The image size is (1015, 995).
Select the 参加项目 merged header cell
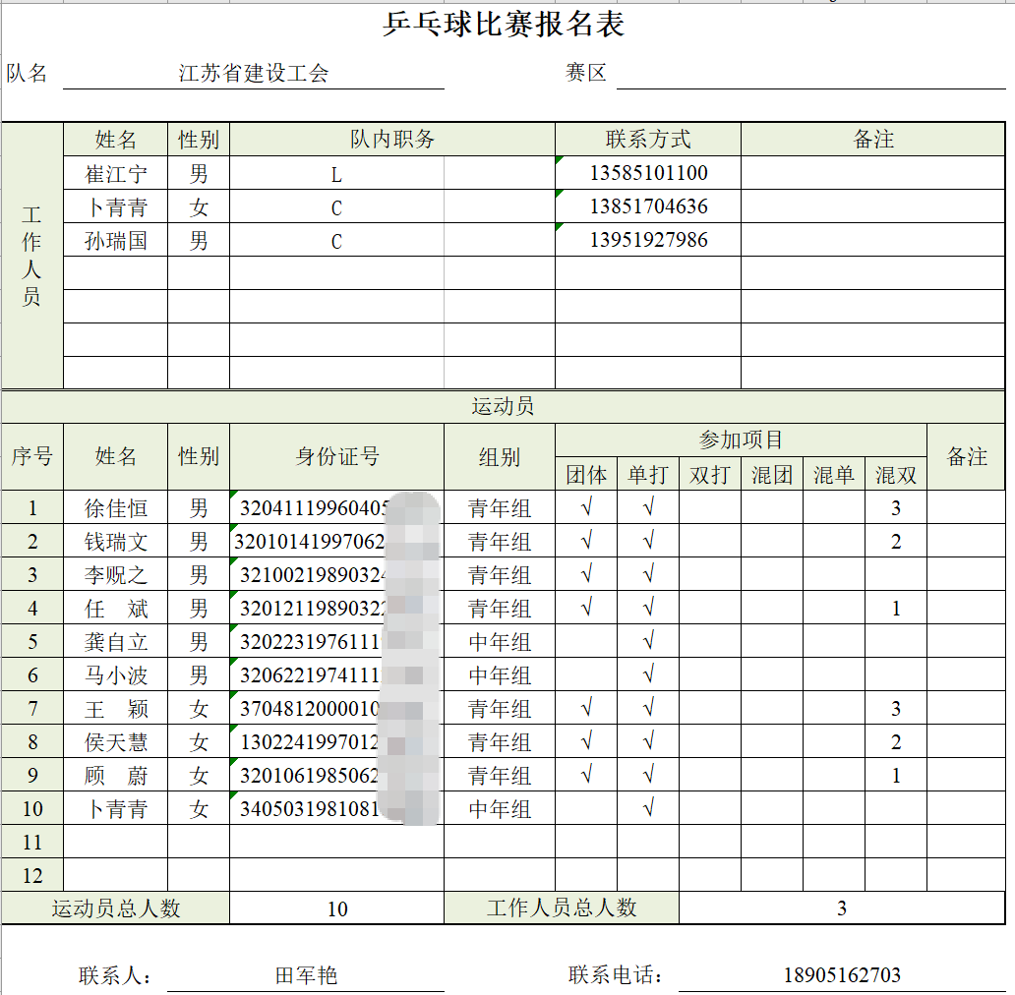tap(741, 439)
